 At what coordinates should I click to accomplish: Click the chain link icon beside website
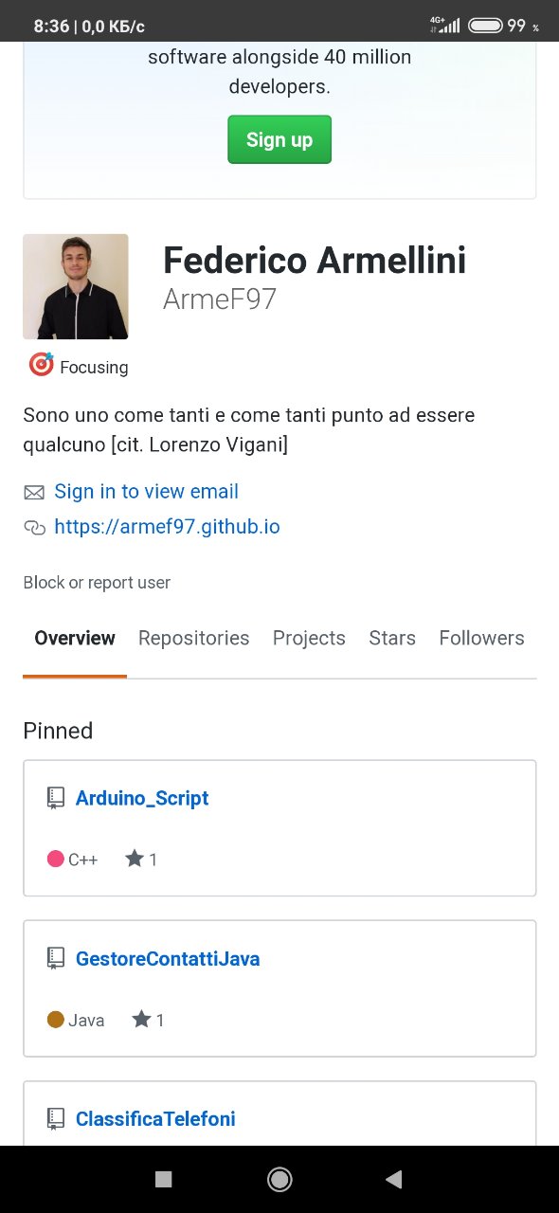[34, 528]
